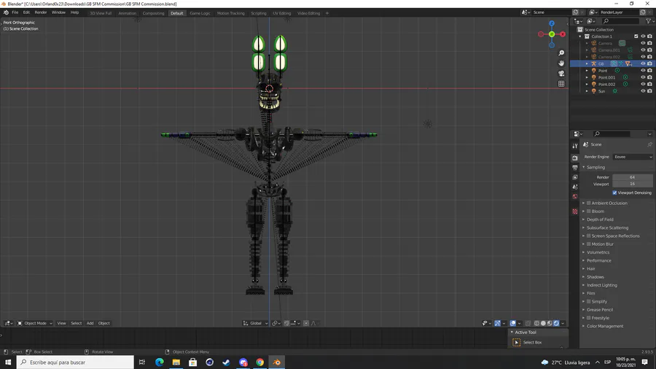
Task: Toggle Collection 1 exclude checkbox
Action: click(636, 36)
